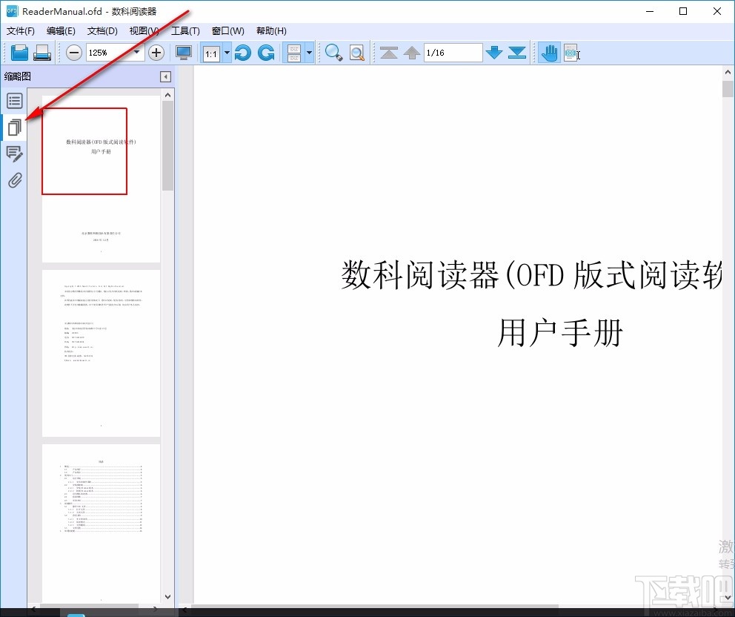
Task: Open the 窗口(W) menu
Action: pos(227,31)
